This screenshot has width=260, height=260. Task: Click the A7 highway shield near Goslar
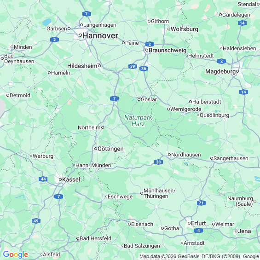[114, 98]
